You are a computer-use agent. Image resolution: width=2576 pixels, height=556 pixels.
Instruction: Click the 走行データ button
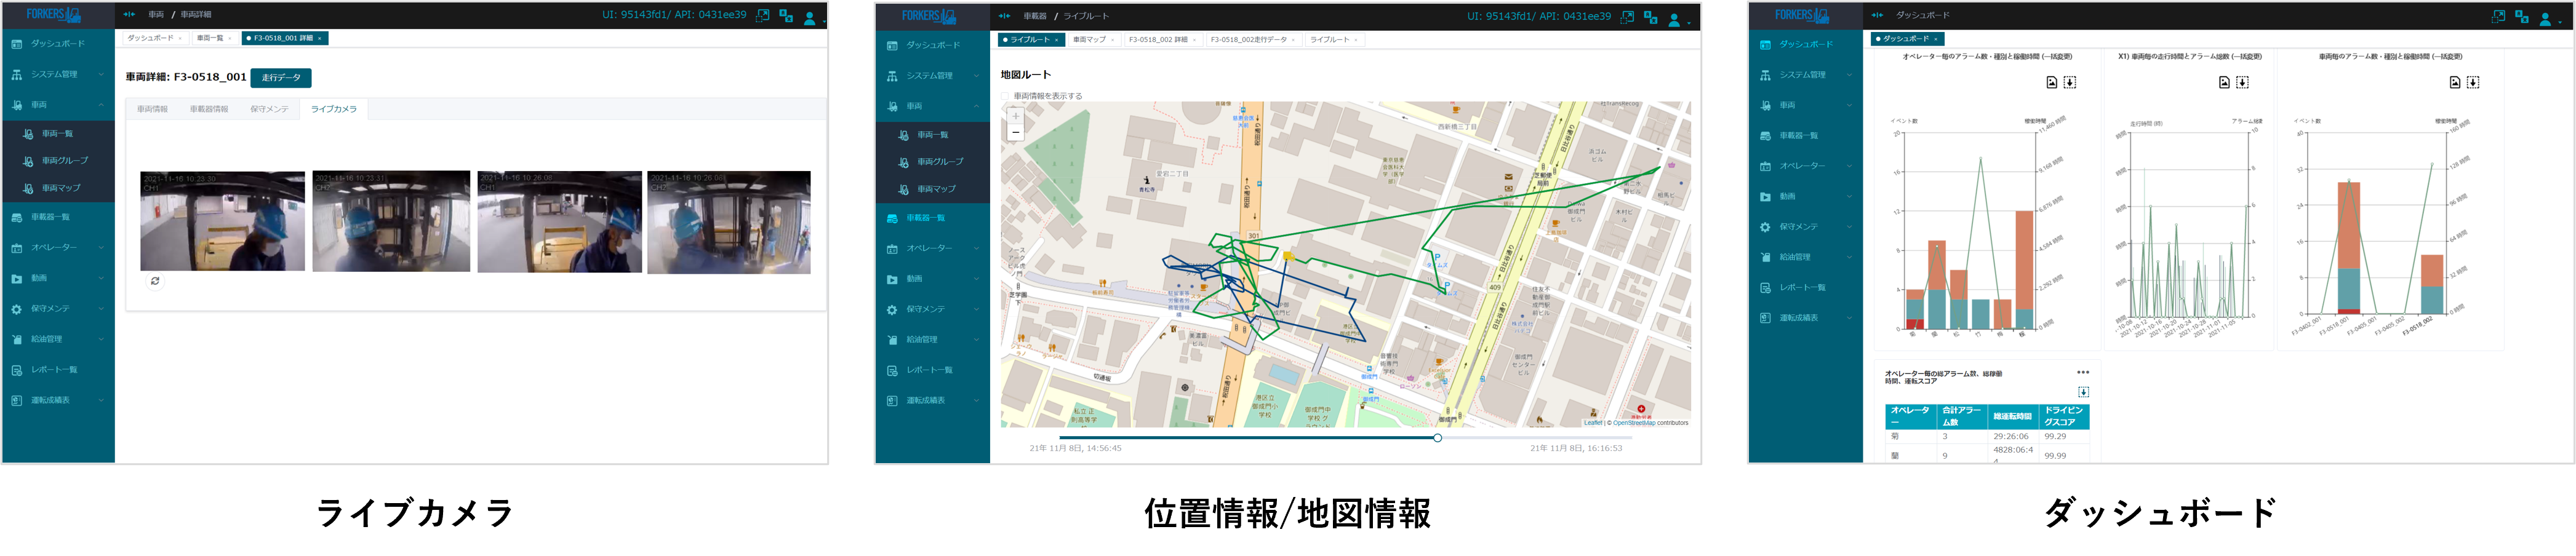point(281,78)
